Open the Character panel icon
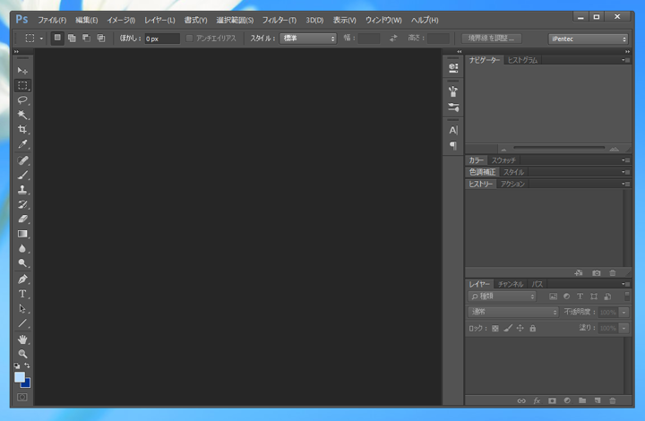The height and width of the screenshot is (421, 645). click(453, 130)
